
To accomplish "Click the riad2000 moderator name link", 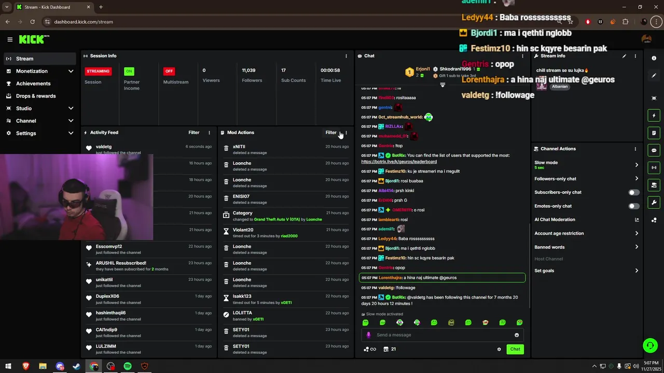I will [x=289, y=236].
